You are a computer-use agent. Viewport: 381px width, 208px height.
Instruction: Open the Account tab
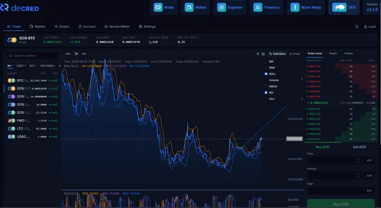87,26
